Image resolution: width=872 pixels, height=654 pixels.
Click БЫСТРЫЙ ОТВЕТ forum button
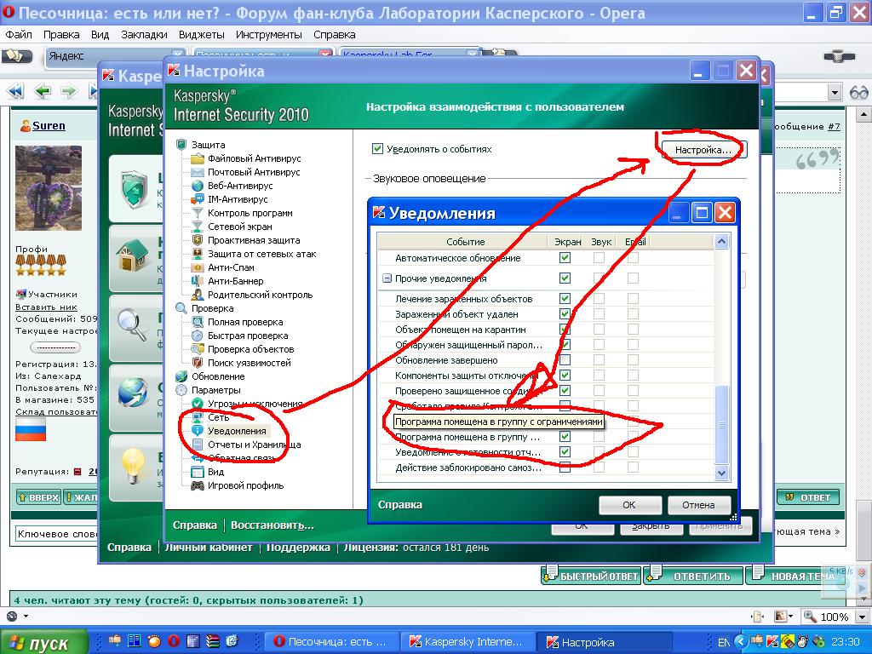click(x=592, y=576)
